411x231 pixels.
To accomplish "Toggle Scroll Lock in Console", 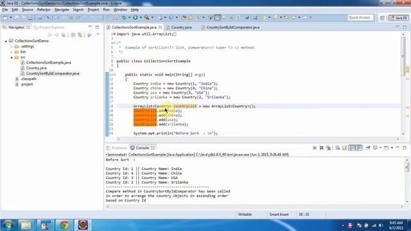I will click(x=344, y=148).
